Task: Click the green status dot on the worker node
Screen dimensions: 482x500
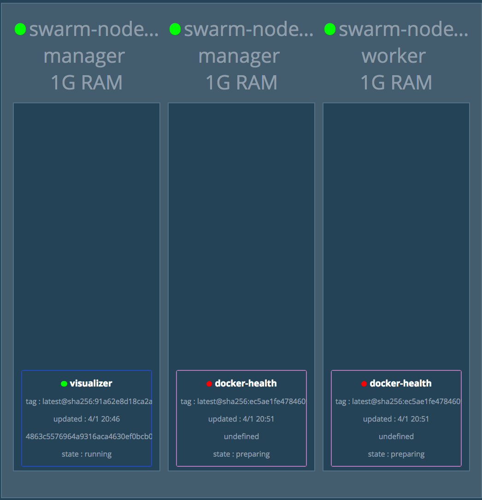Action: coord(329,29)
